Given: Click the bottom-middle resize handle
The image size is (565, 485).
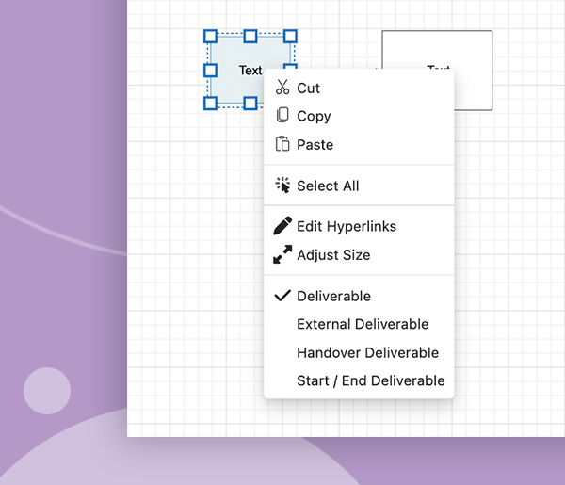Looking at the screenshot, I should coord(250,104).
